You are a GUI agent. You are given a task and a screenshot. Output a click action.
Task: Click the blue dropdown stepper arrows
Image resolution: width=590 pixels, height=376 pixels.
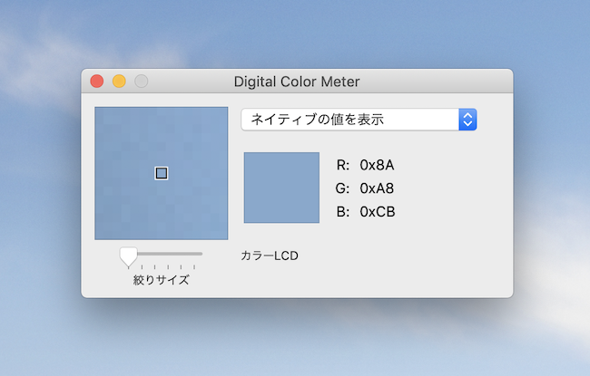(467, 120)
